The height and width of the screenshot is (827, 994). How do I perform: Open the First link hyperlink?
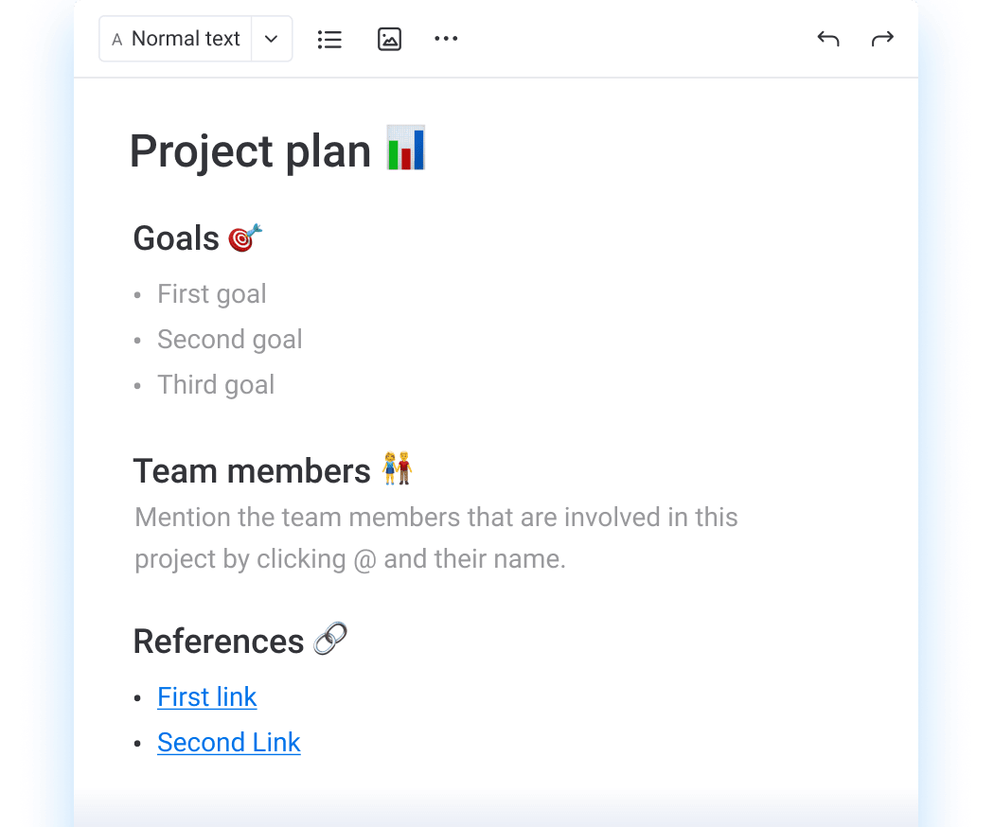tap(206, 697)
